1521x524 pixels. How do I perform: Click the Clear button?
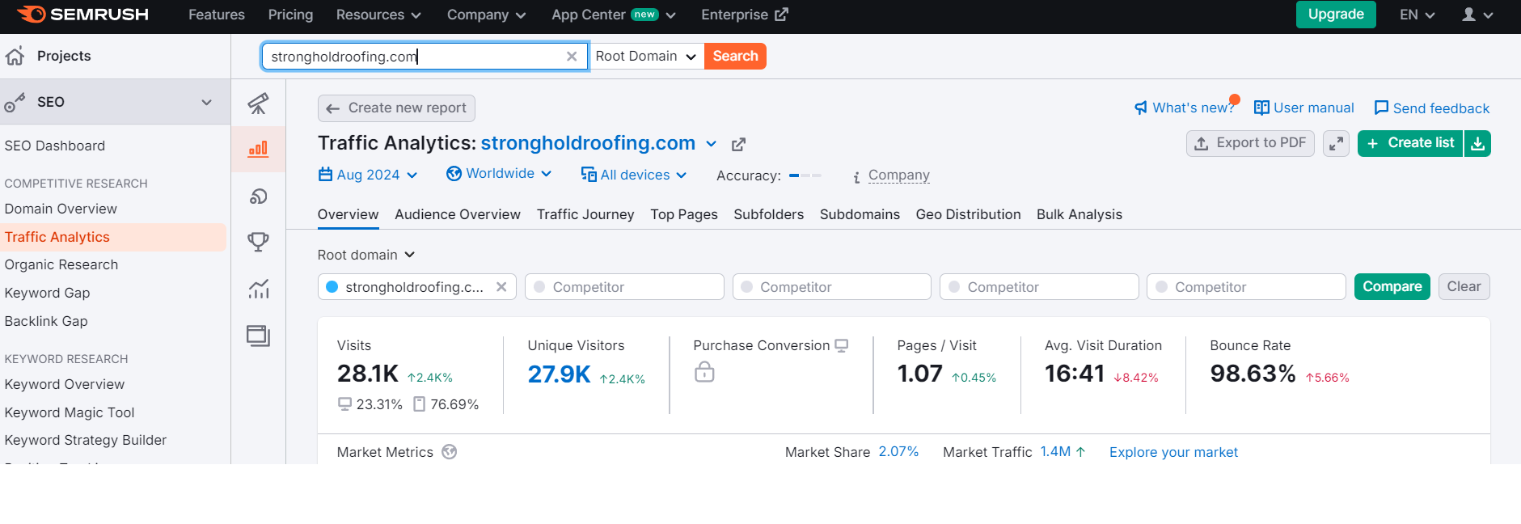(1464, 287)
